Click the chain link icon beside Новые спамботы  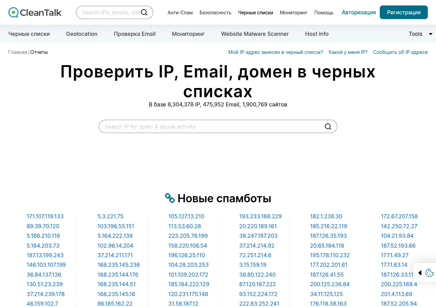tap(170, 198)
